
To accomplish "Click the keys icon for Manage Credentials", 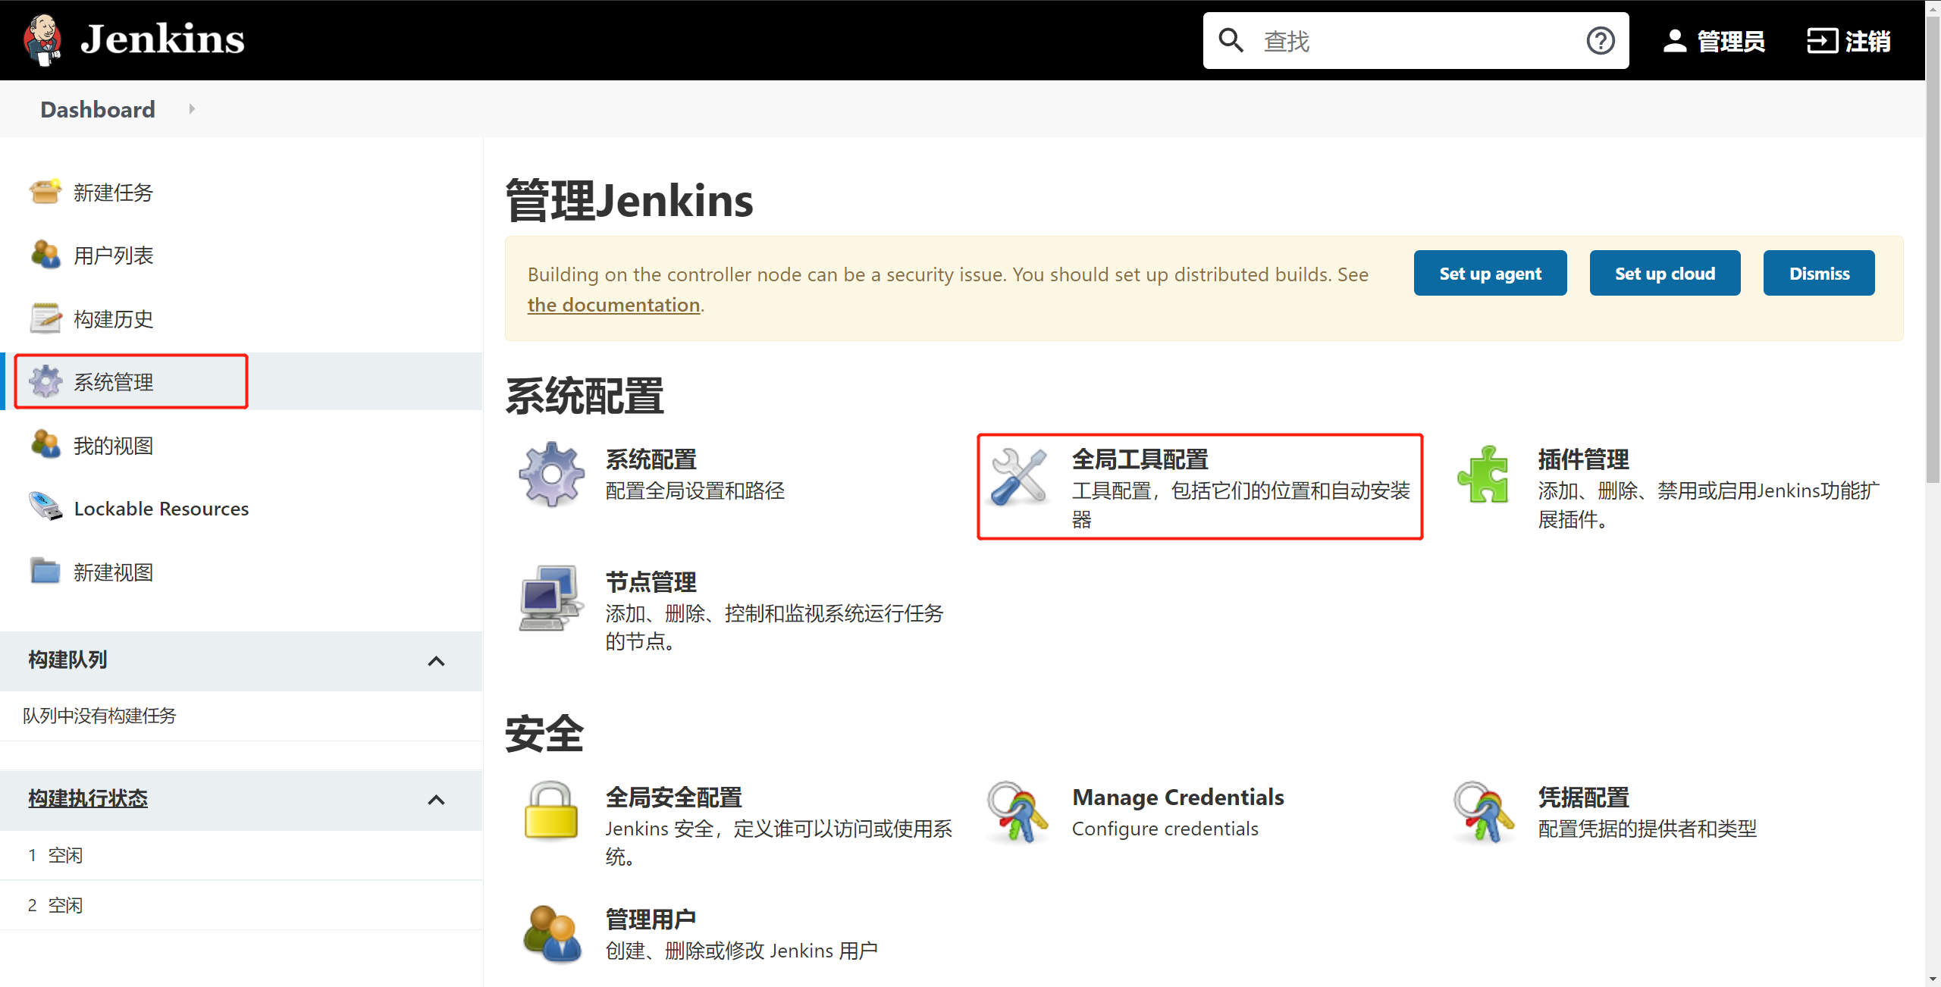I will tap(1018, 813).
